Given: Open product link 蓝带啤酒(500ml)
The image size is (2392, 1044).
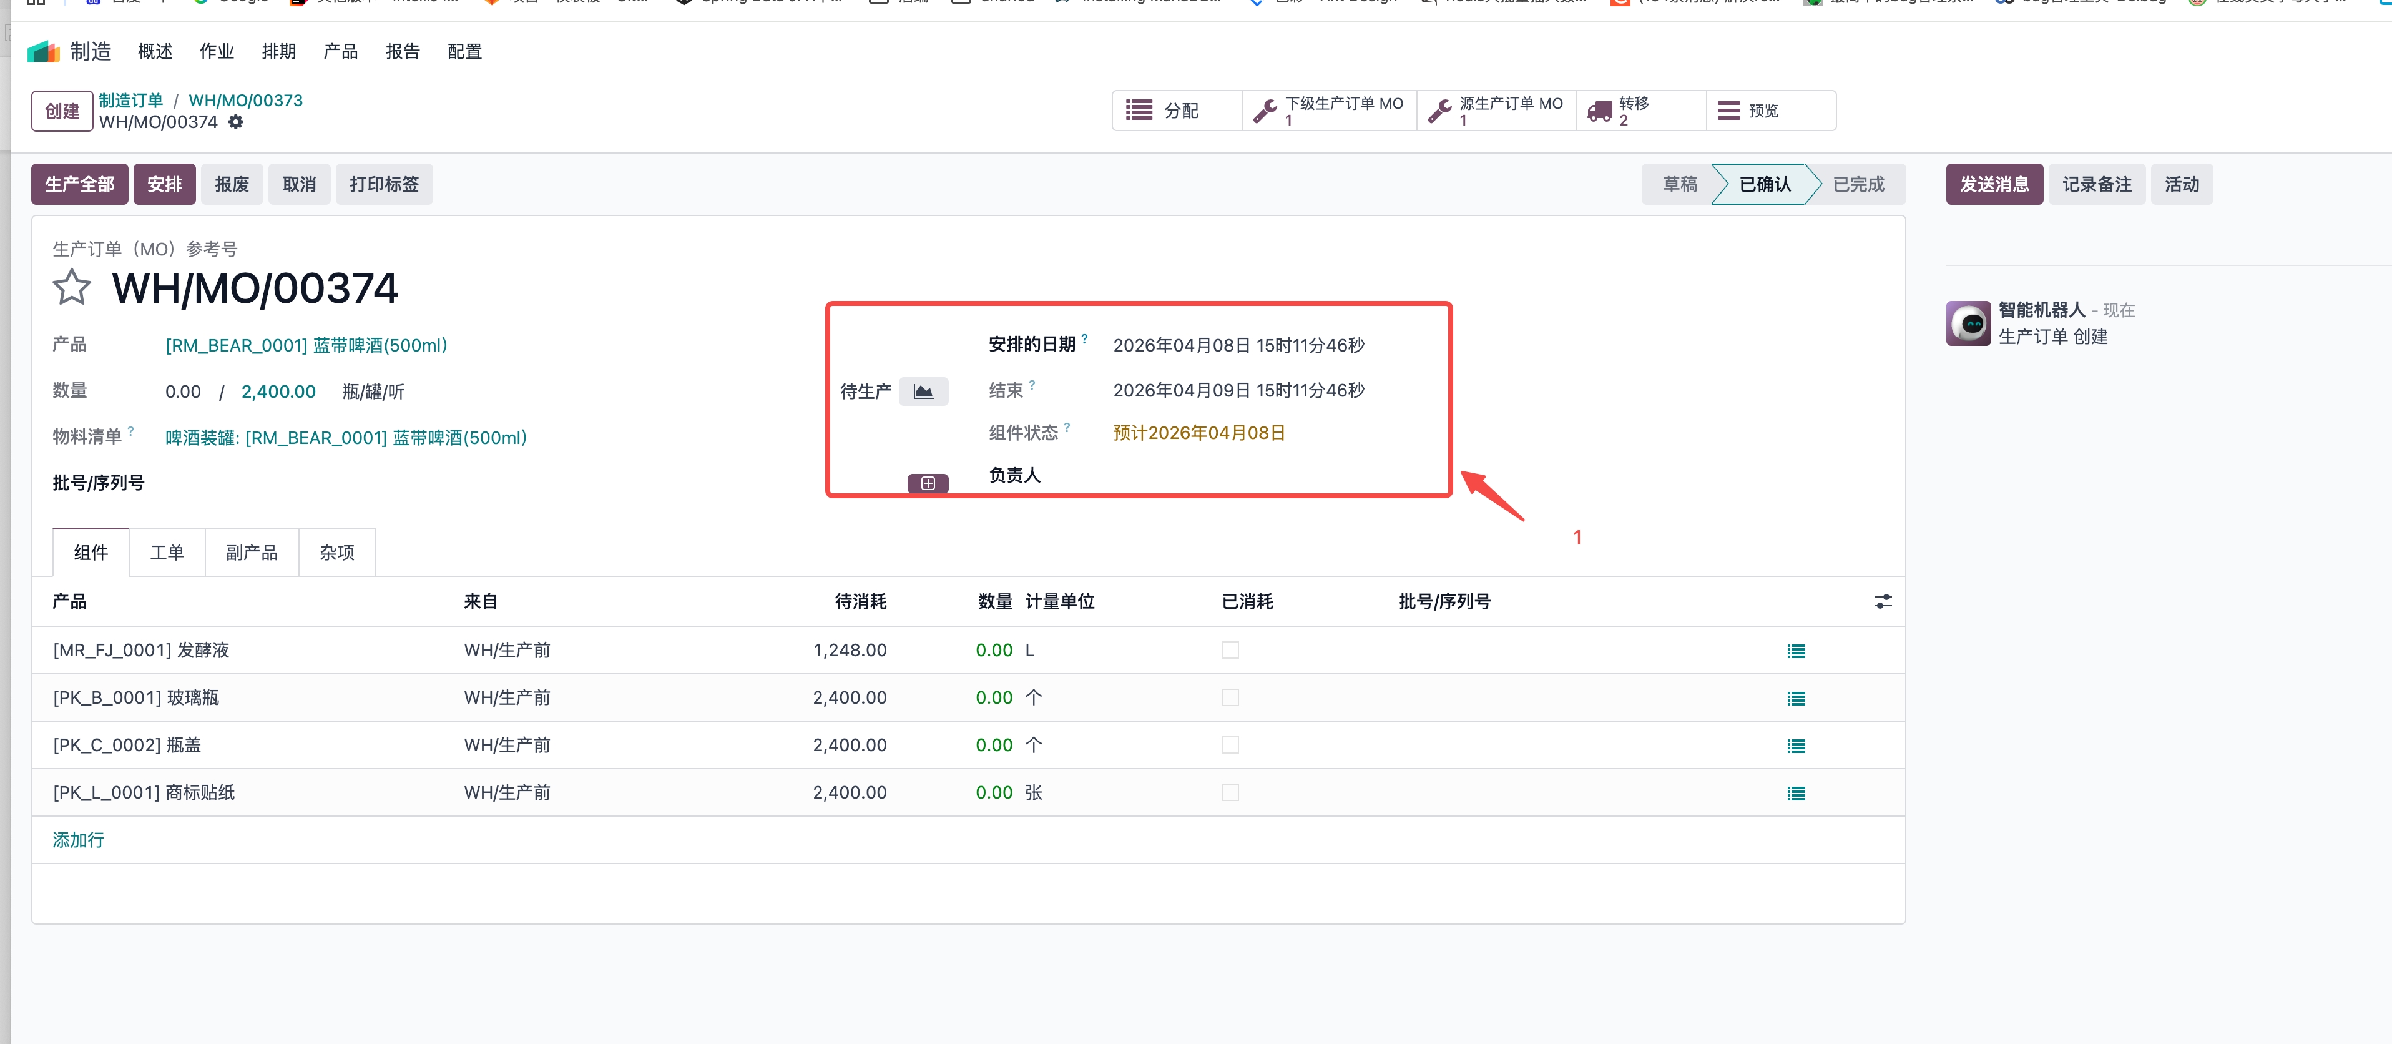Looking at the screenshot, I should click(306, 345).
